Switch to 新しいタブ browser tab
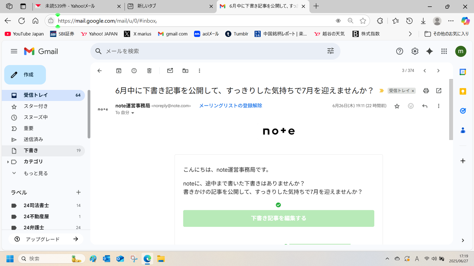474x266 pixels. 170,6
